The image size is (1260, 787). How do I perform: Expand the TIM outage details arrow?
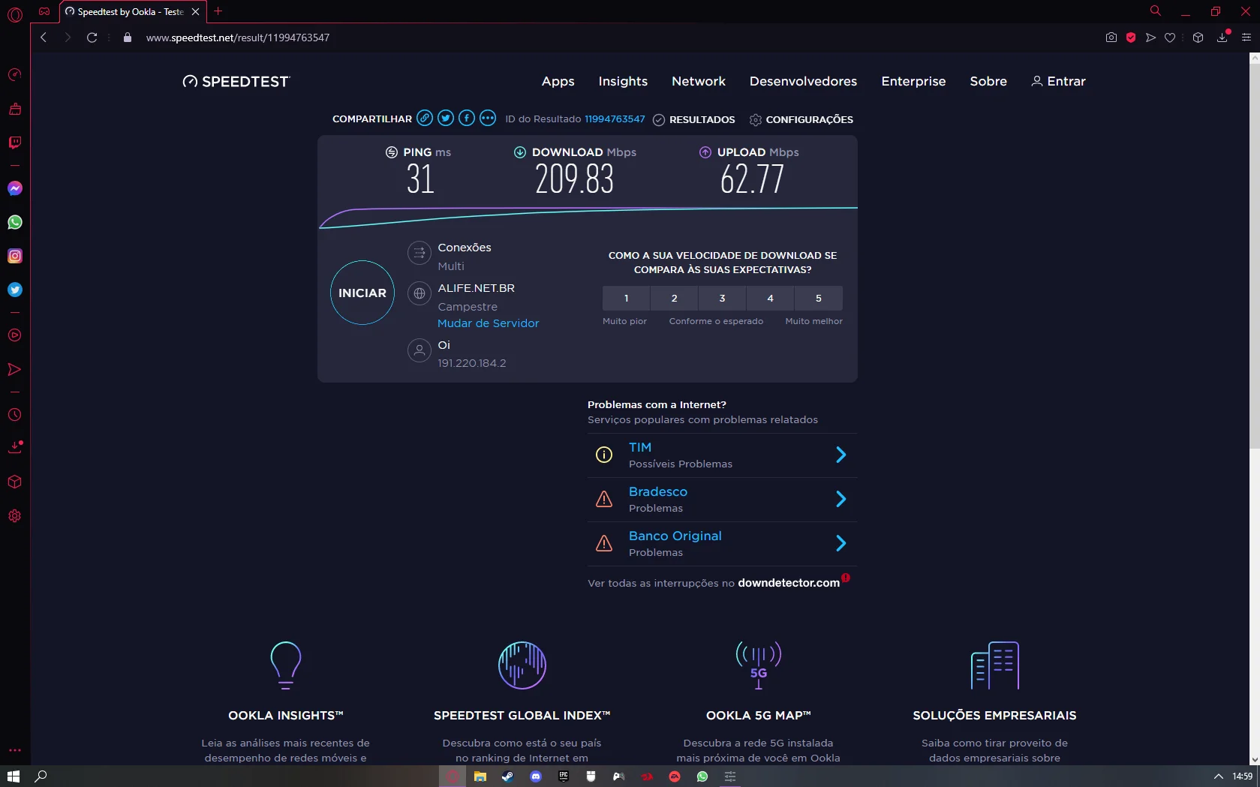point(841,455)
